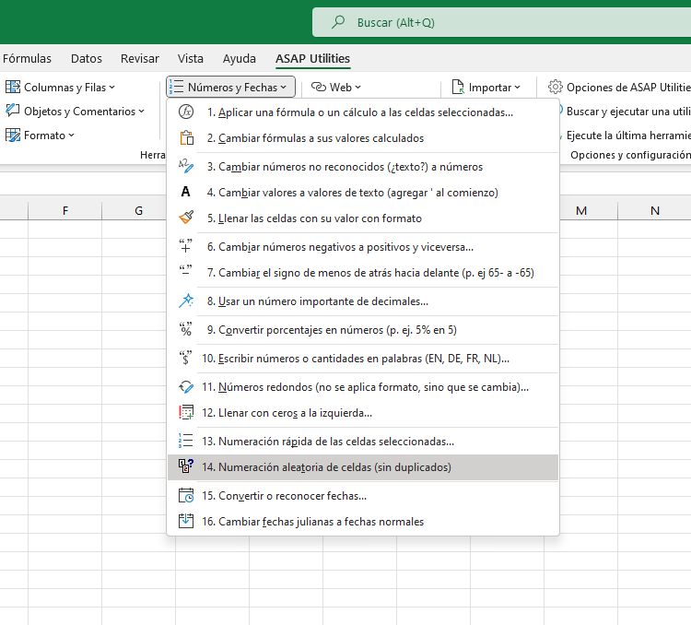Click the wand icon for número importante de decimales

186,301
